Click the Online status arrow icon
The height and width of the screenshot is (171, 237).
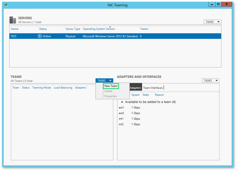[x=40, y=36]
